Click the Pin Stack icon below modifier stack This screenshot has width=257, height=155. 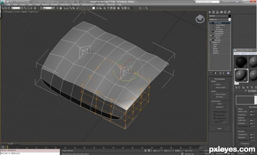pyautogui.click(x=211, y=73)
